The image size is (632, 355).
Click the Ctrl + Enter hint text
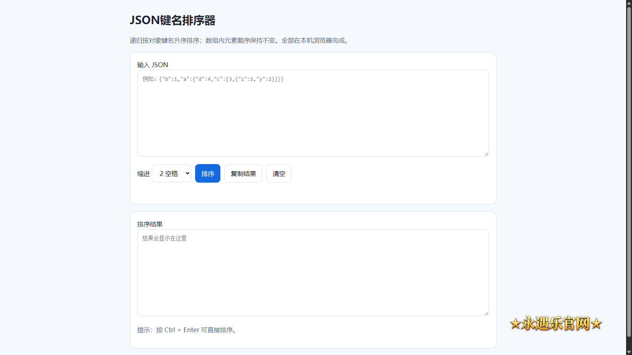188,330
